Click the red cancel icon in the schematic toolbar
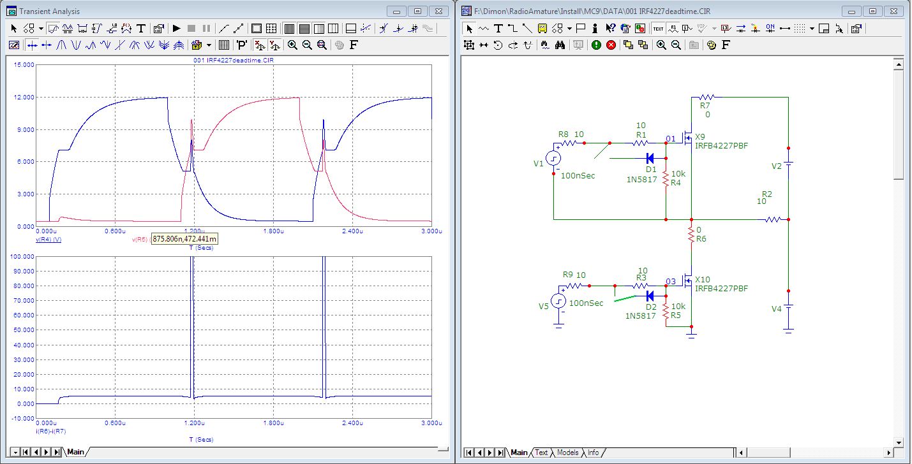The image size is (912, 464). [611, 45]
